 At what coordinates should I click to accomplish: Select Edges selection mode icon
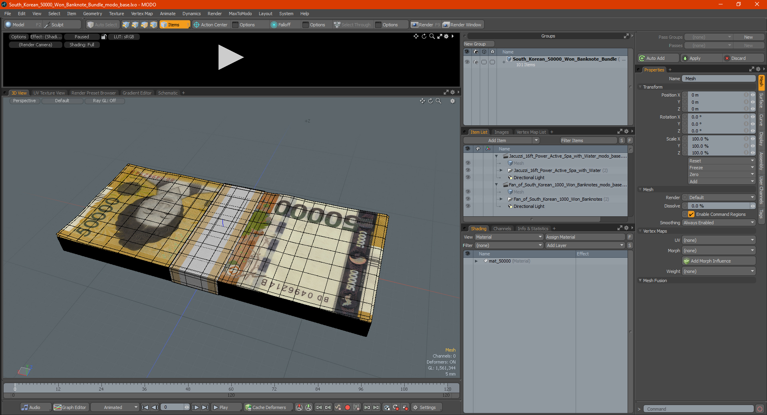coord(135,25)
